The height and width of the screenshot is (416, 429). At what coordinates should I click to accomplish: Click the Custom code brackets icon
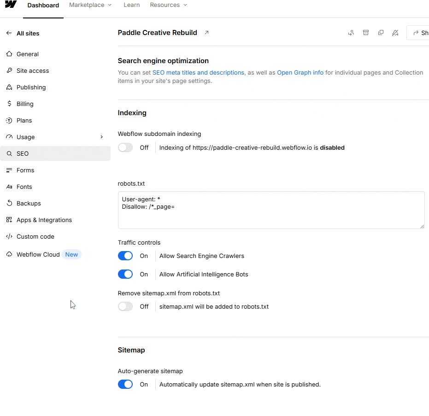[9, 237]
